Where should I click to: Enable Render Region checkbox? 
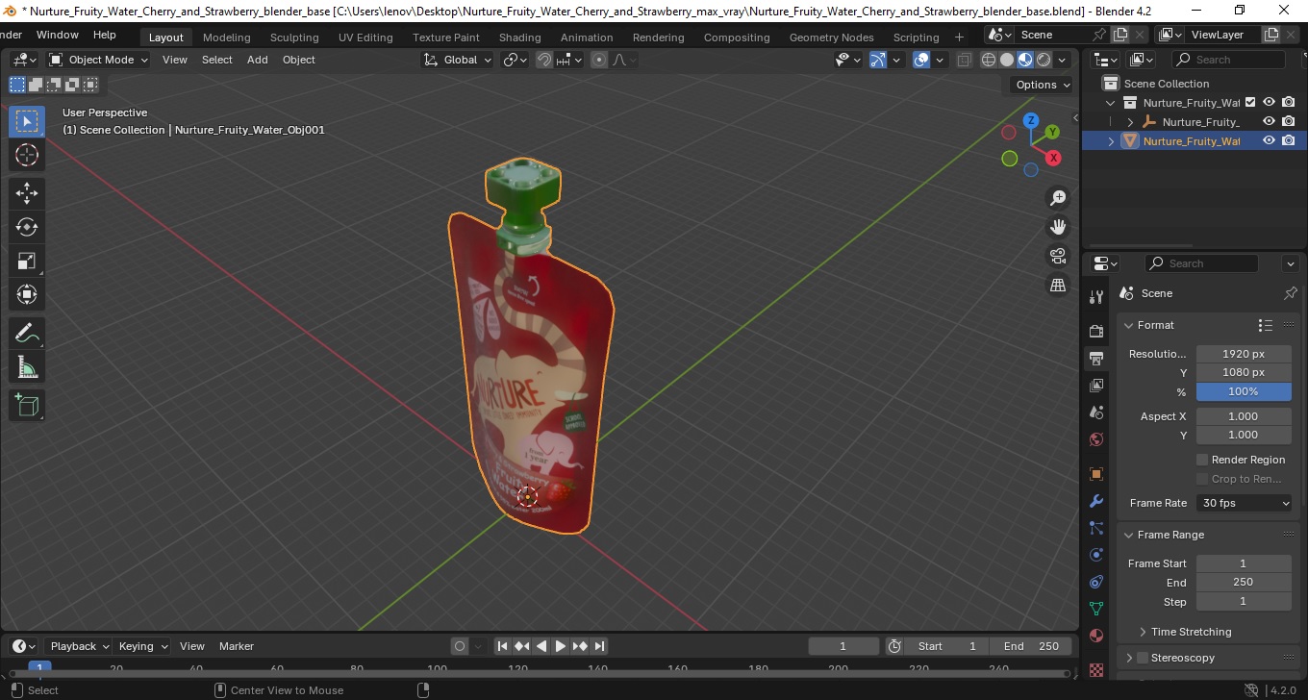(1202, 460)
